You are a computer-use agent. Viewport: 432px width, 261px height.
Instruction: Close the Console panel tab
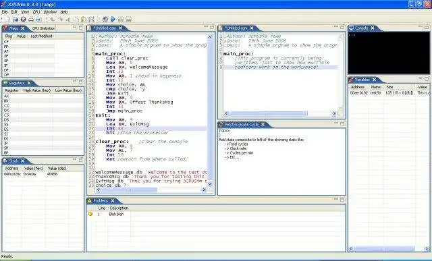(x=373, y=28)
